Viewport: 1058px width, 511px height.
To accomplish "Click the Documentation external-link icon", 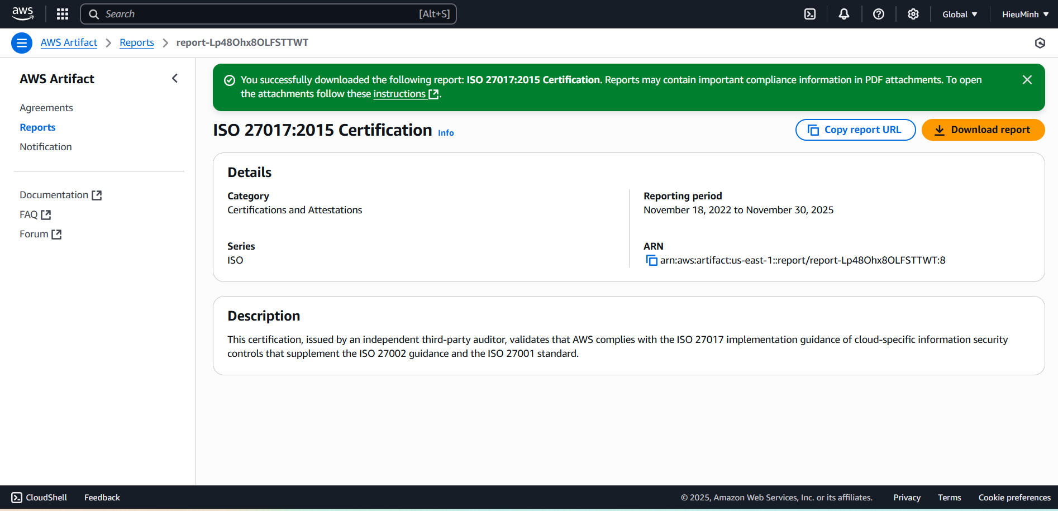I will point(97,195).
